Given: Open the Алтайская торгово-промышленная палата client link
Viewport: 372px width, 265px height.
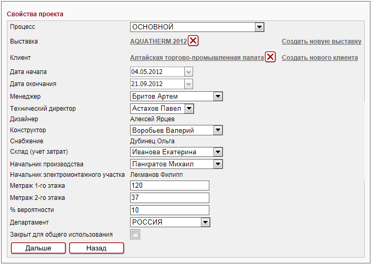Looking at the screenshot, I should (197, 58).
